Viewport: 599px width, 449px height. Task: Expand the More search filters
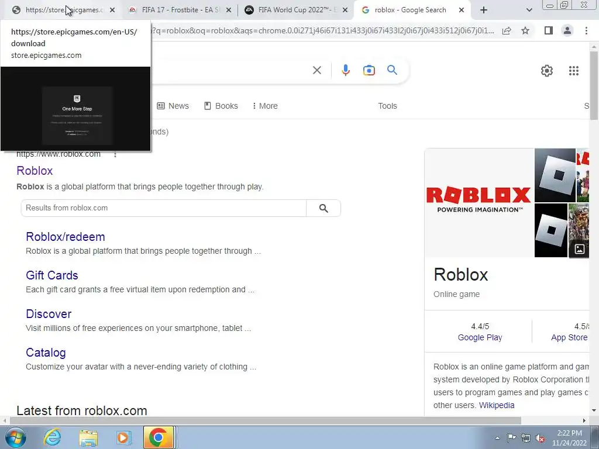tap(265, 106)
